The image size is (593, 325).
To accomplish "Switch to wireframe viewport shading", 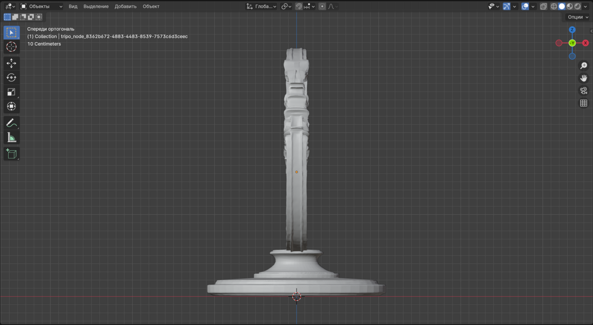I will point(554,7).
